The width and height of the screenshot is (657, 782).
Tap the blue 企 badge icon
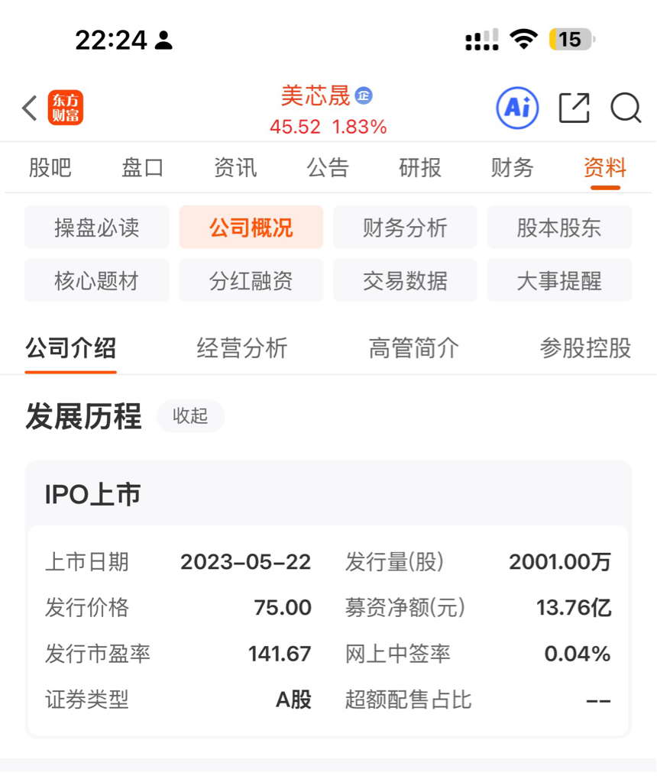(364, 95)
